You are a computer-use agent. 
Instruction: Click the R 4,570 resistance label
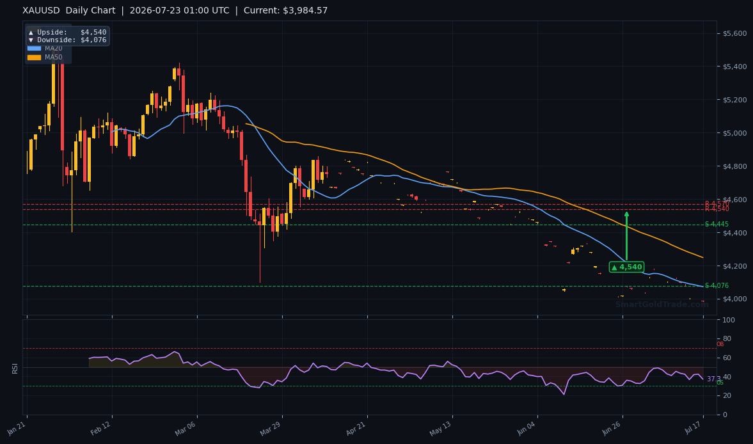(x=717, y=204)
